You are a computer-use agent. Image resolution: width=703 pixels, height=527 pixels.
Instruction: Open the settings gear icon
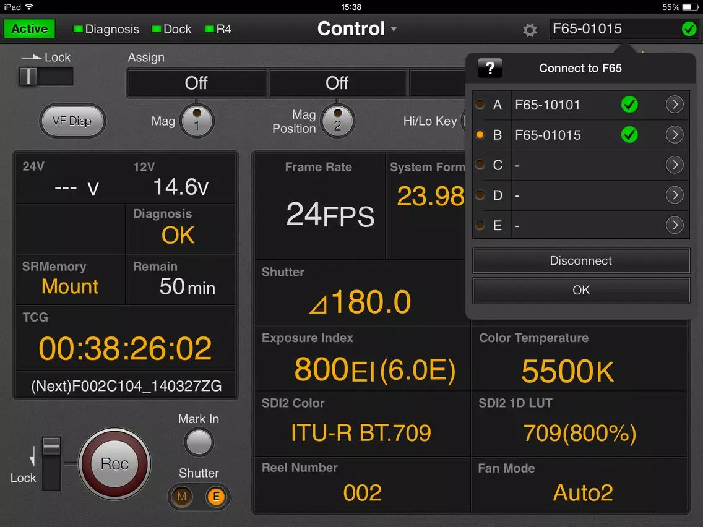[530, 30]
